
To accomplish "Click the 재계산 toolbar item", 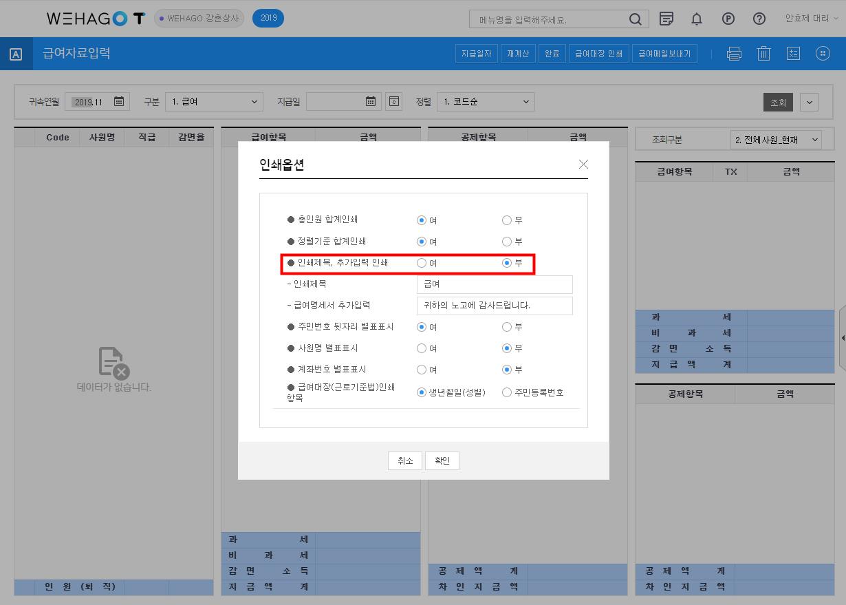I will click(518, 54).
